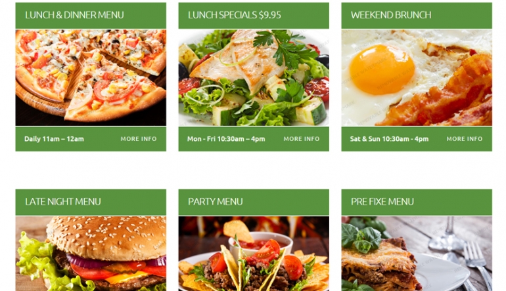The height and width of the screenshot is (291, 506).
Task: Open the Party Menu heading
Action: [x=216, y=201]
